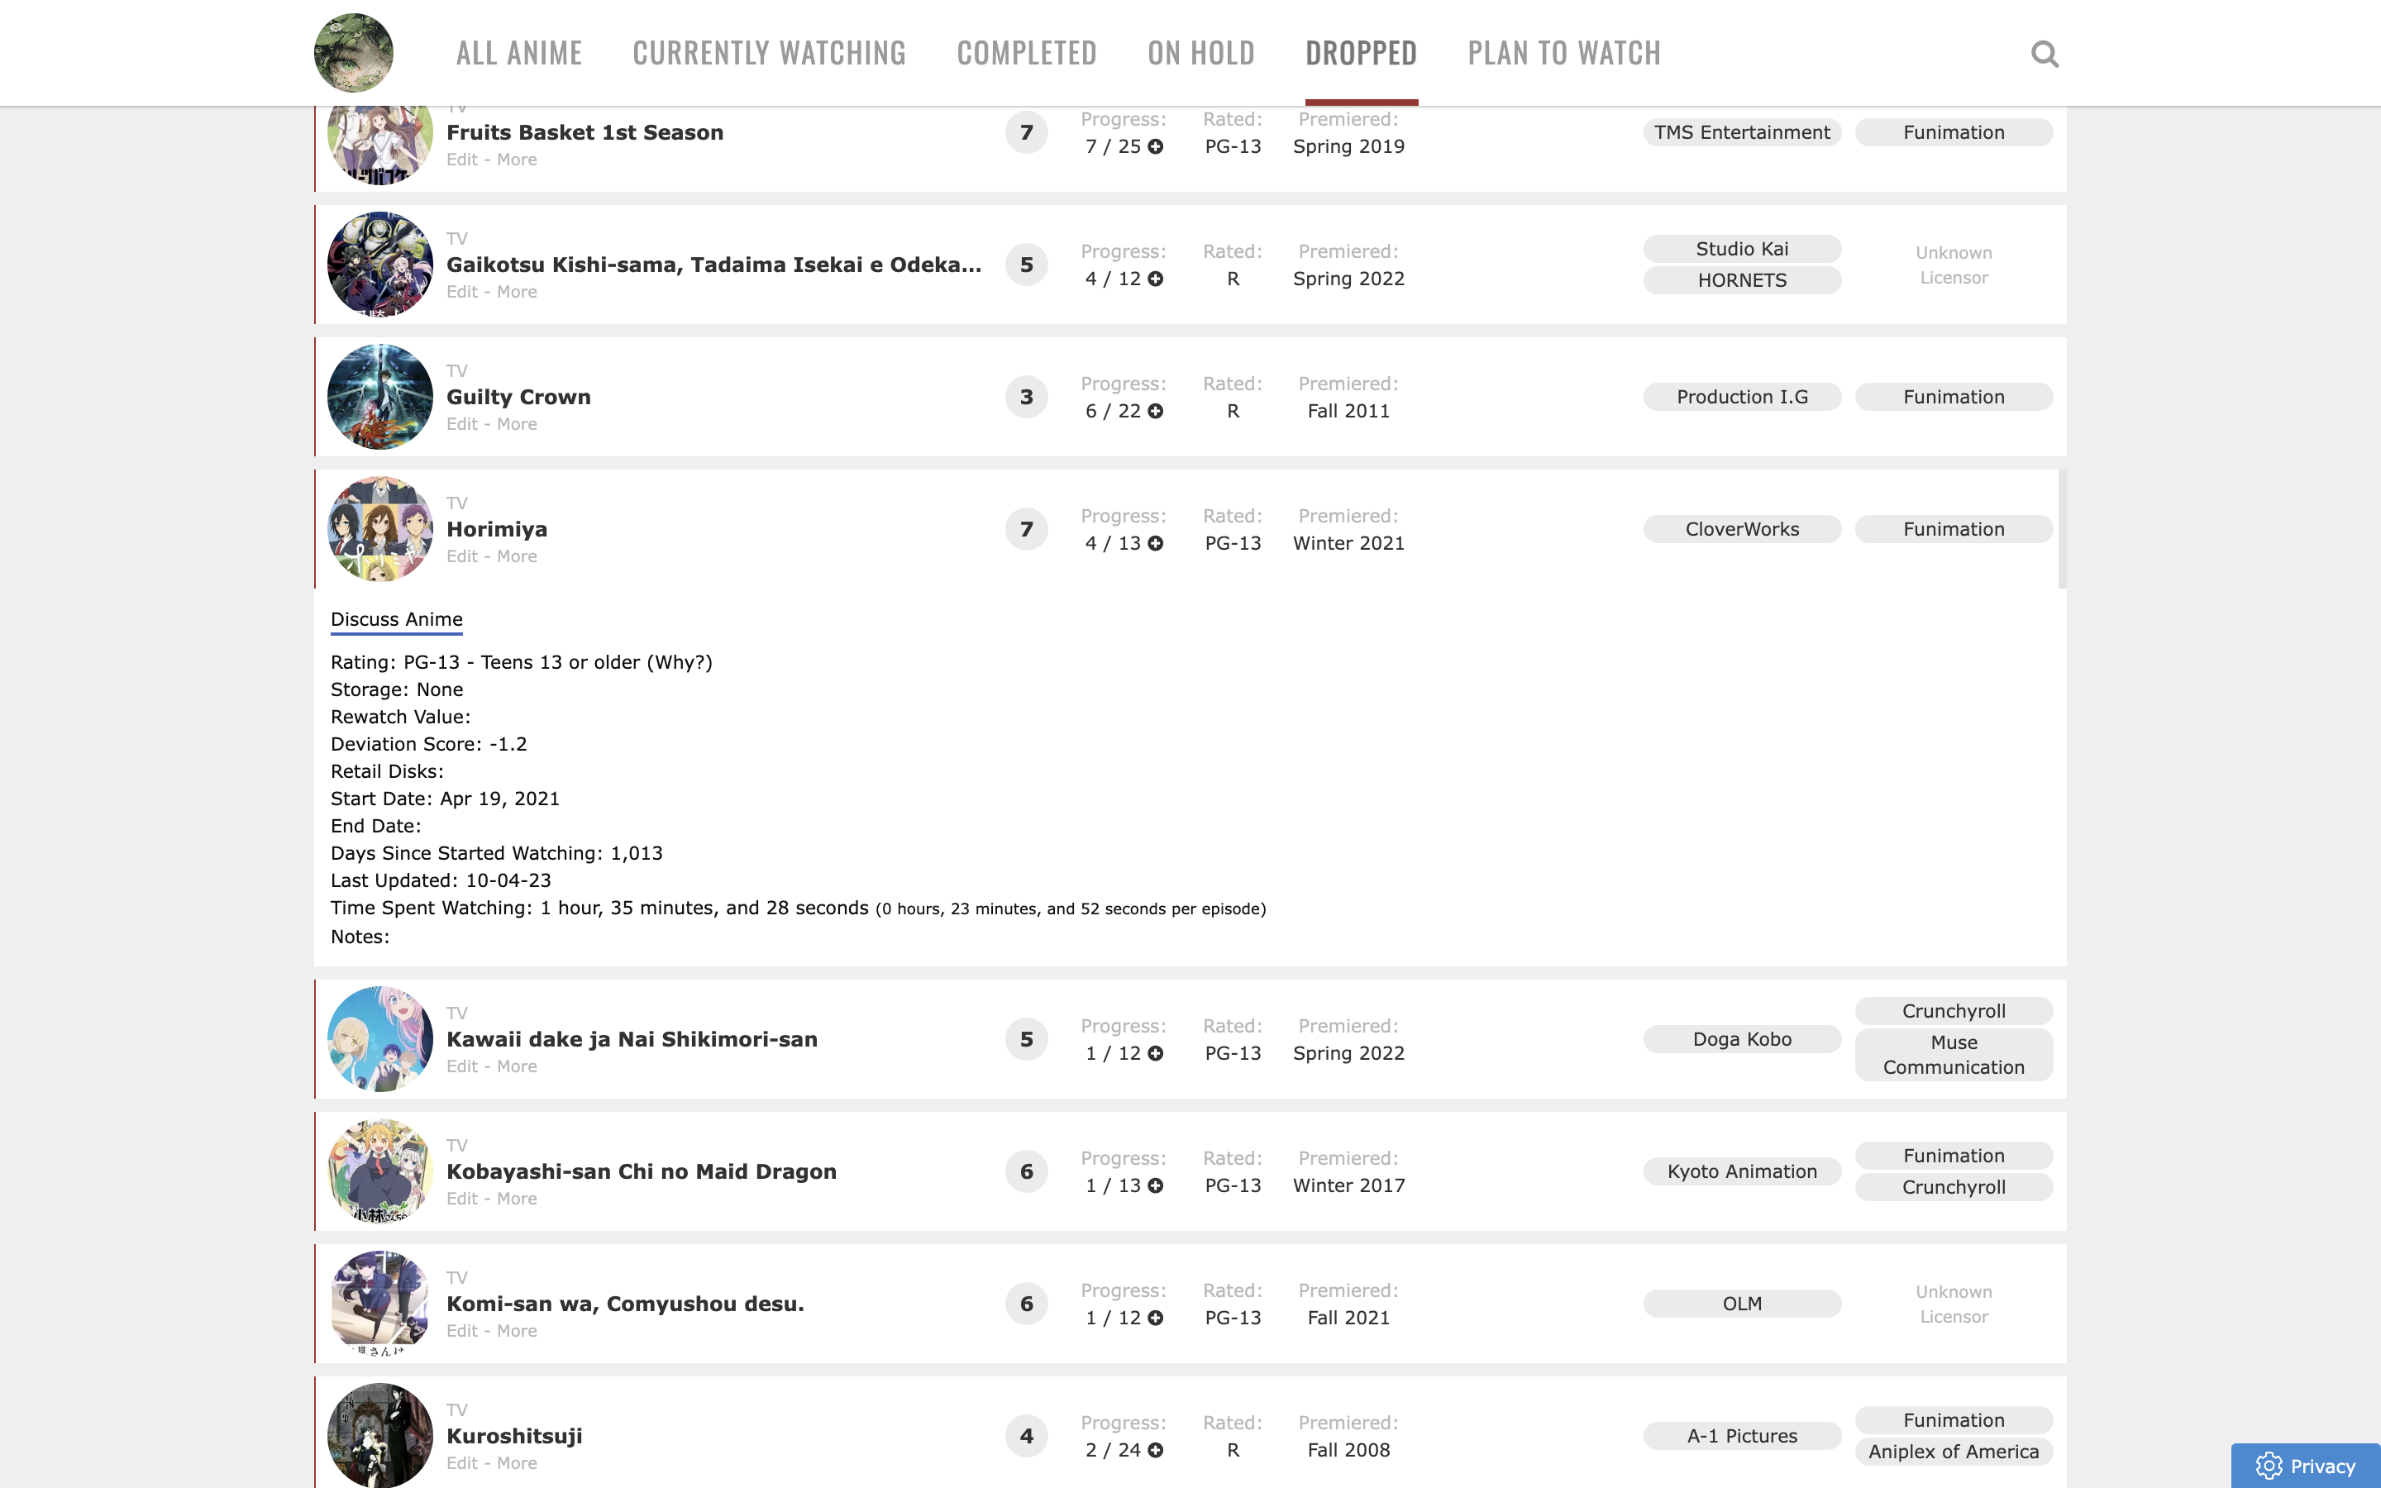
Task: Open the Discuss Anime link
Action: click(397, 619)
